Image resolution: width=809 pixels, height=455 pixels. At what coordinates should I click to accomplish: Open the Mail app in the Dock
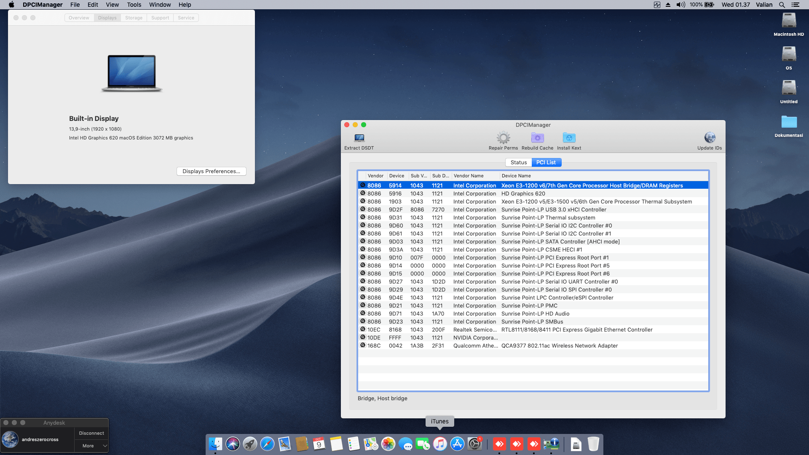[284, 444]
